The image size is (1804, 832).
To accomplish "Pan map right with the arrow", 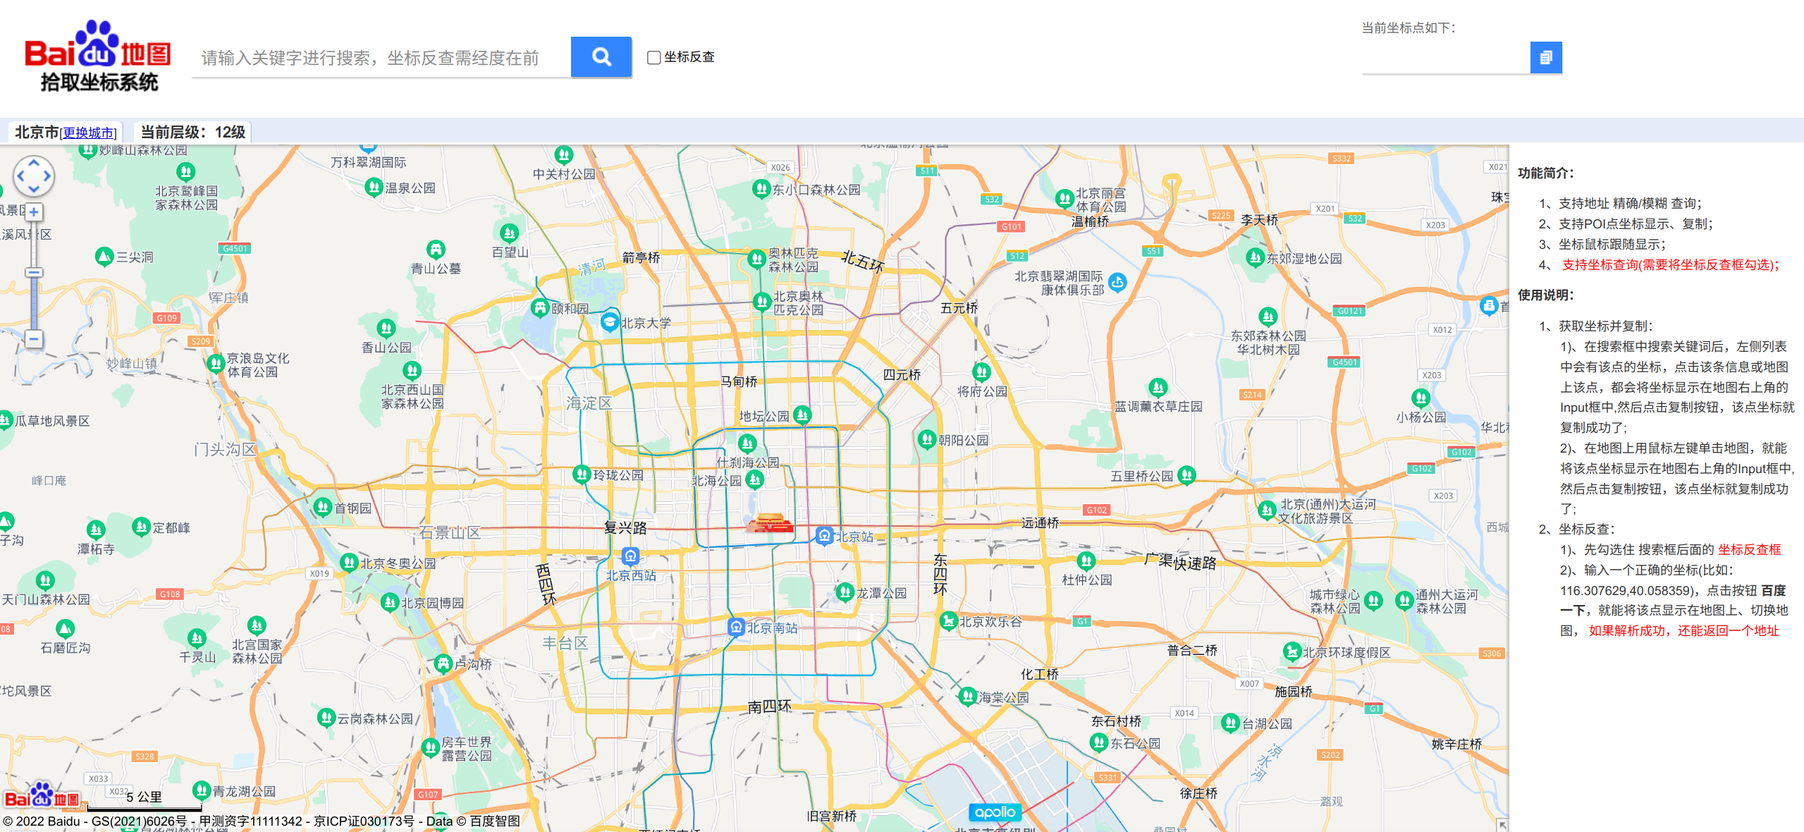I will point(47,176).
